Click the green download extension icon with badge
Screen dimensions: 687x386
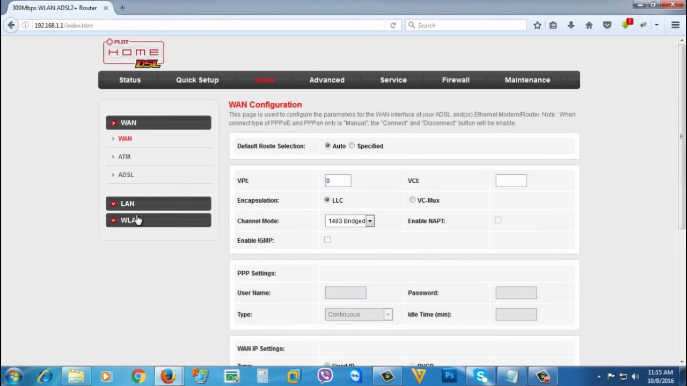coord(626,24)
